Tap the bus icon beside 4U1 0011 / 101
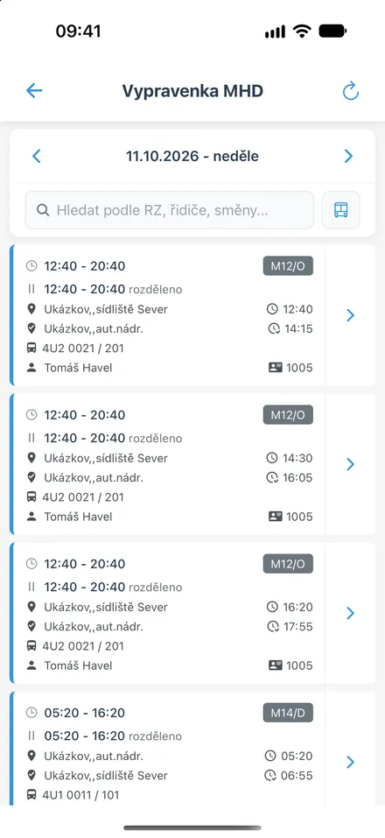Image resolution: width=385 pixels, height=838 pixels. click(31, 795)
